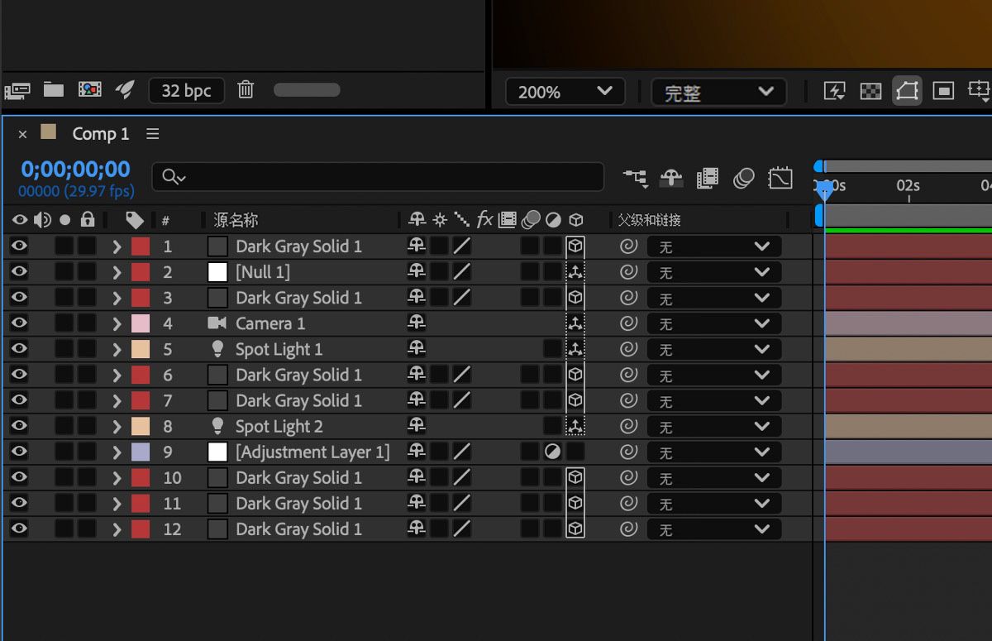Select the Comp 1 timeline tab
Image resolution: width=992 pixels, height=641 pixels.
click(100, 134)
